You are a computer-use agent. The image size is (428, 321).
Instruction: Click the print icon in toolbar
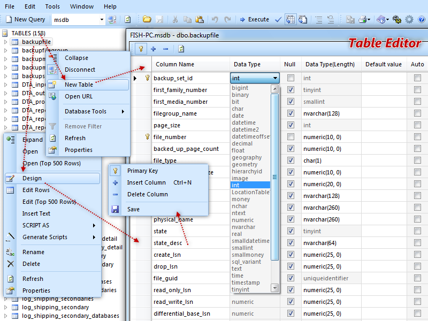(x=364, y=19)
